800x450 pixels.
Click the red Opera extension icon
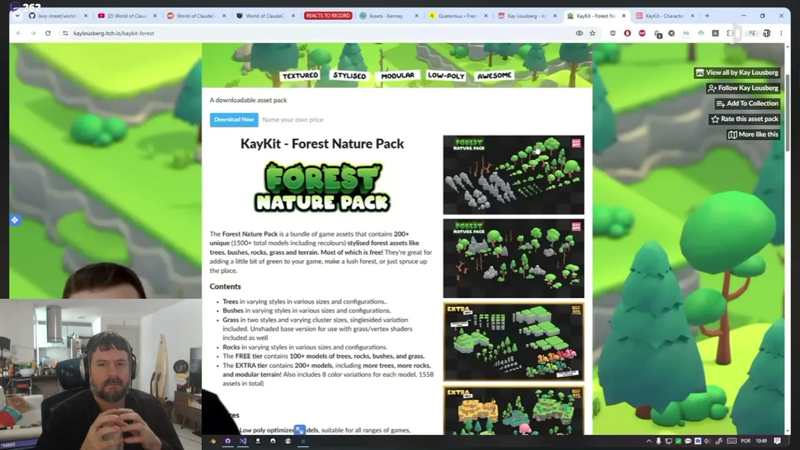627,33
